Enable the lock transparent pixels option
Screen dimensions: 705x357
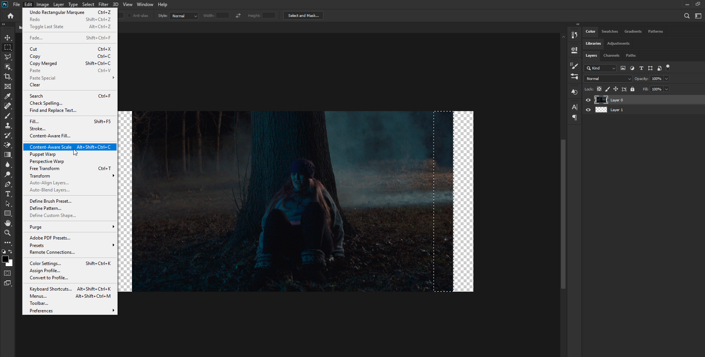click(x=599, y=89)
